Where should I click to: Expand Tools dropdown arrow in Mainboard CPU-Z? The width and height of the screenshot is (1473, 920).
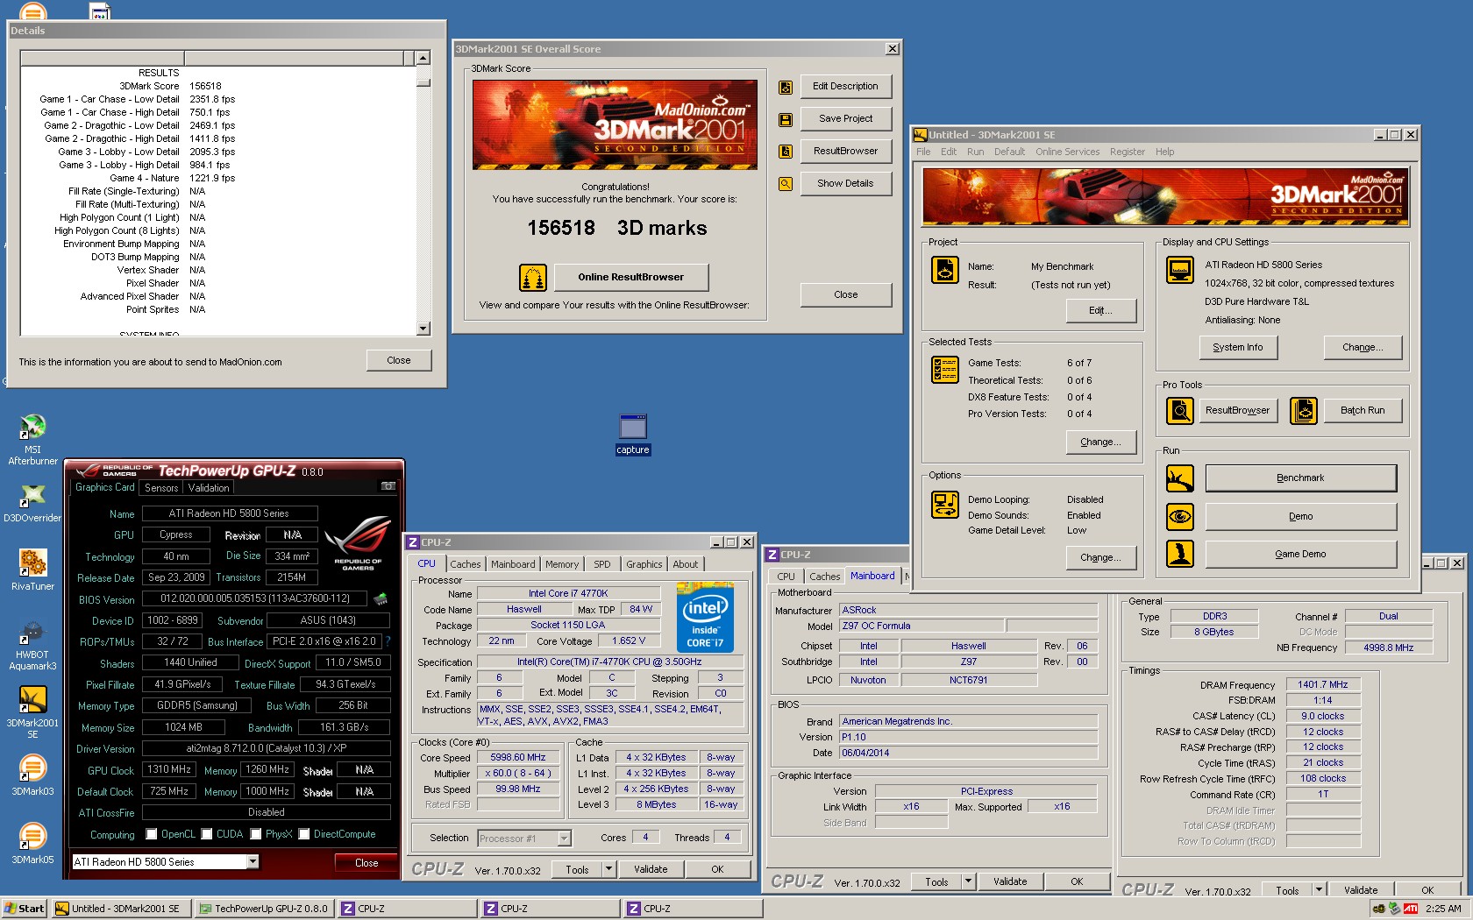point(968,881)
